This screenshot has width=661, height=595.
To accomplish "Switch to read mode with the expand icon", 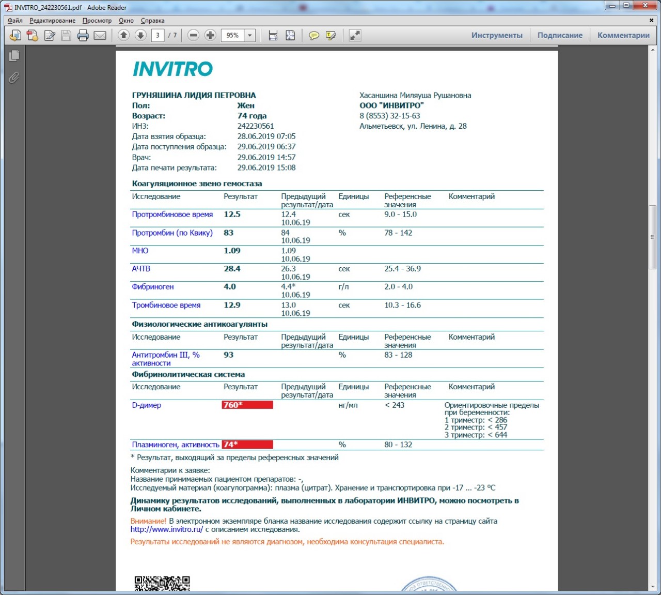I will (x=355, y=35).
